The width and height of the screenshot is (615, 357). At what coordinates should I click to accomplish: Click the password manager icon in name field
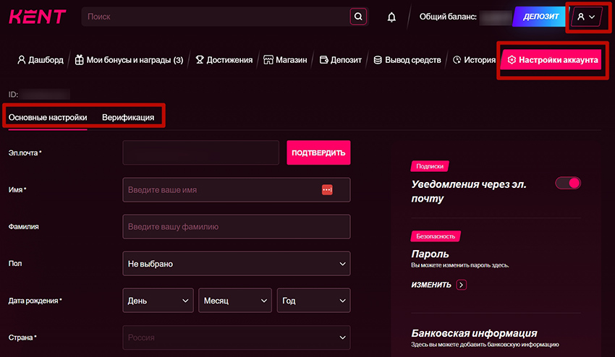tap(327, 190)
